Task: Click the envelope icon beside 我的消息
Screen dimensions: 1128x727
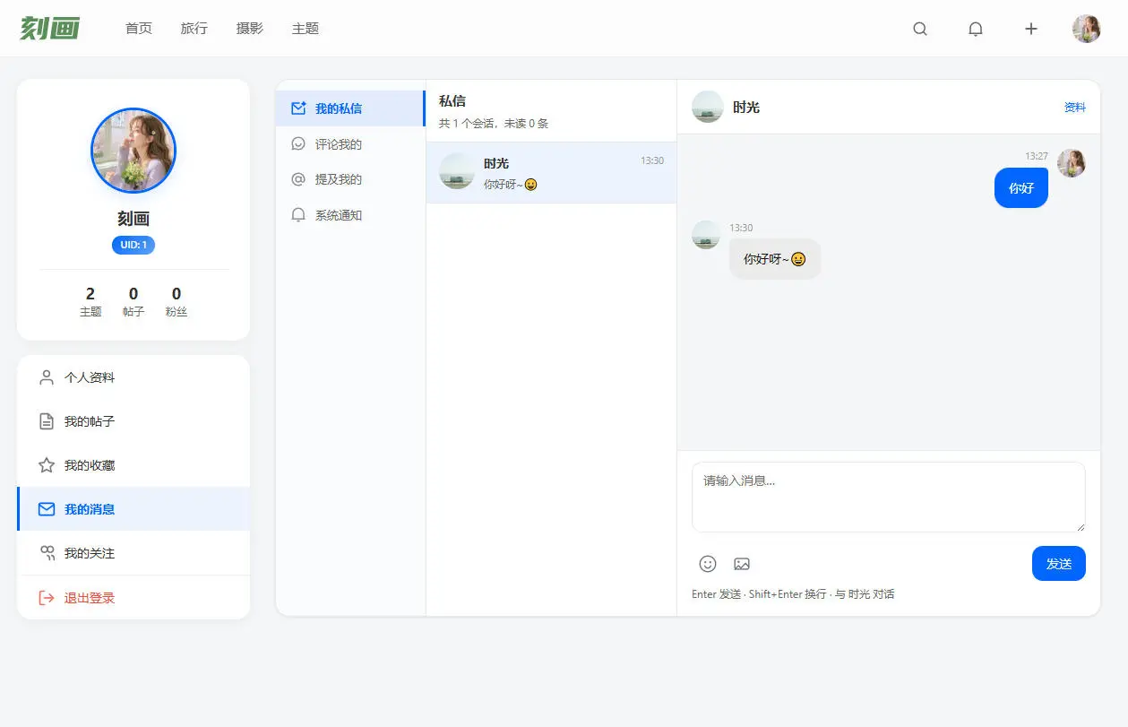Action: pos(47,509)
